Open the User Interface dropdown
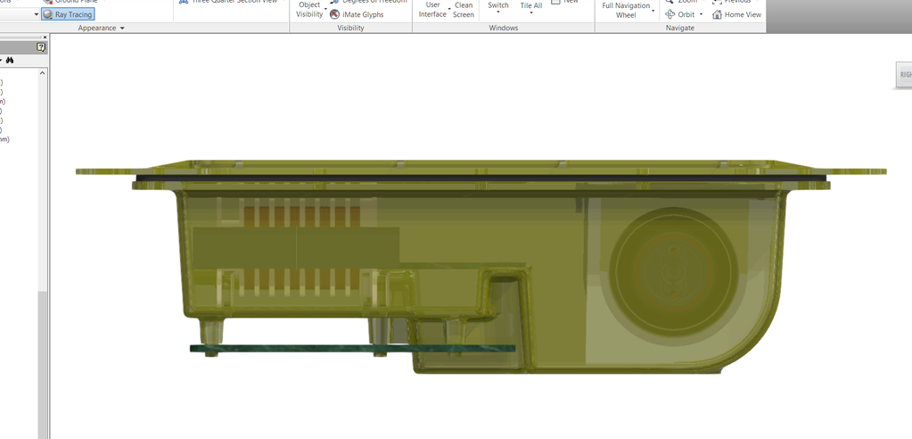Viewport: 912px width, 439px height. tap(432, 9)
